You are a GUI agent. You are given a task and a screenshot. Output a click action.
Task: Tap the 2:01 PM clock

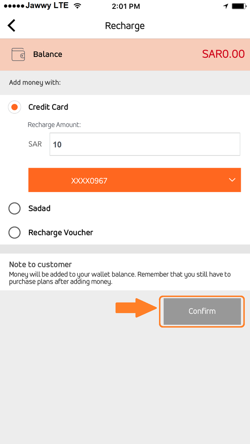click(126, 6)
